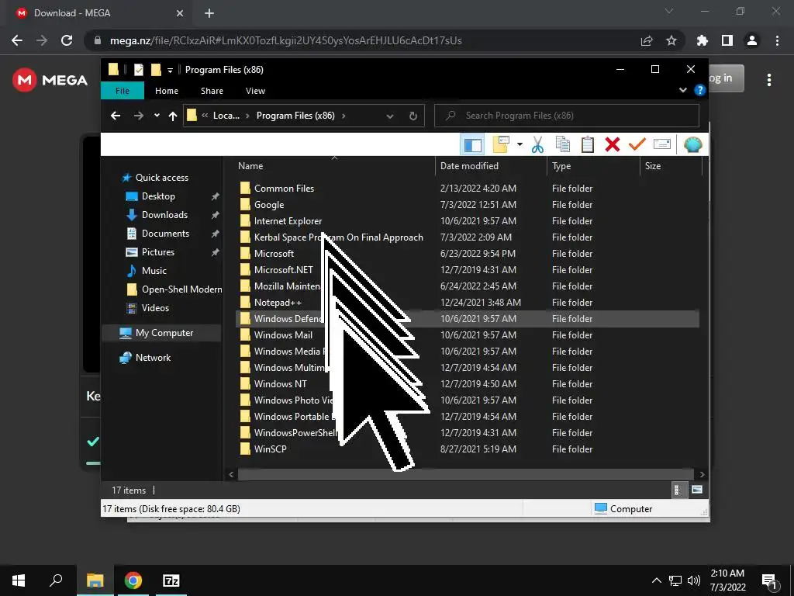
Task: Open the folder options dropdown arrow
Action: (x=520, y=145)
